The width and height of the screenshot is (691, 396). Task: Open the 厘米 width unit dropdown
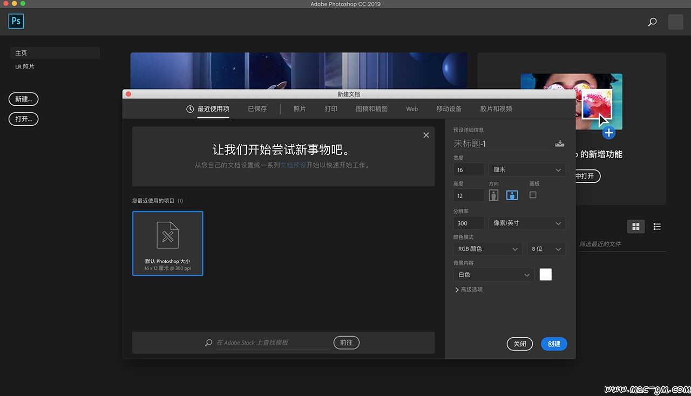coord(527,169)
